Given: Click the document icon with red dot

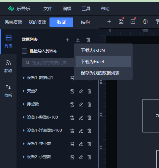Looking at the screenshot, I should point(133,22).
